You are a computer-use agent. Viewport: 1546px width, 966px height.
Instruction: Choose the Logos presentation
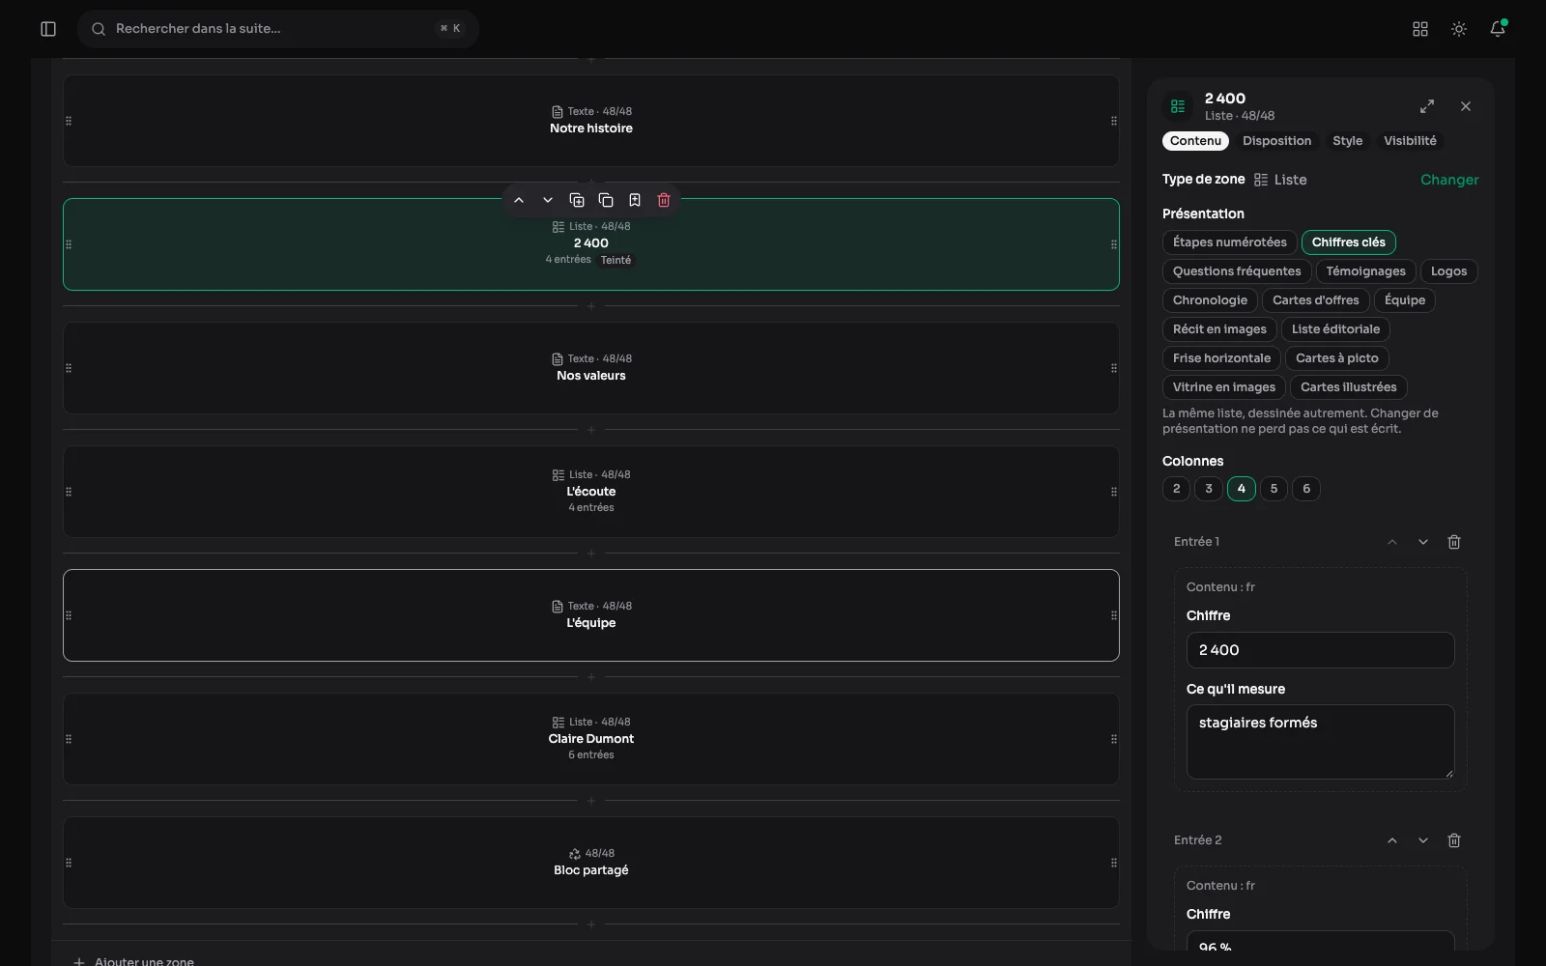click(1448, 271)
